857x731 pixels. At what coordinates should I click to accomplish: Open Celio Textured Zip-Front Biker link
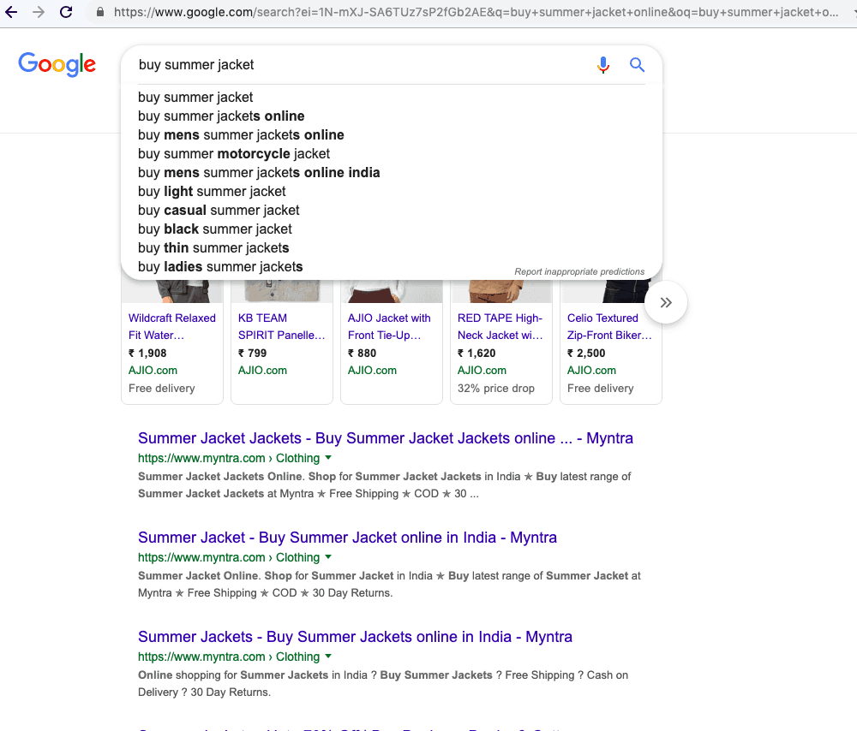609,326
